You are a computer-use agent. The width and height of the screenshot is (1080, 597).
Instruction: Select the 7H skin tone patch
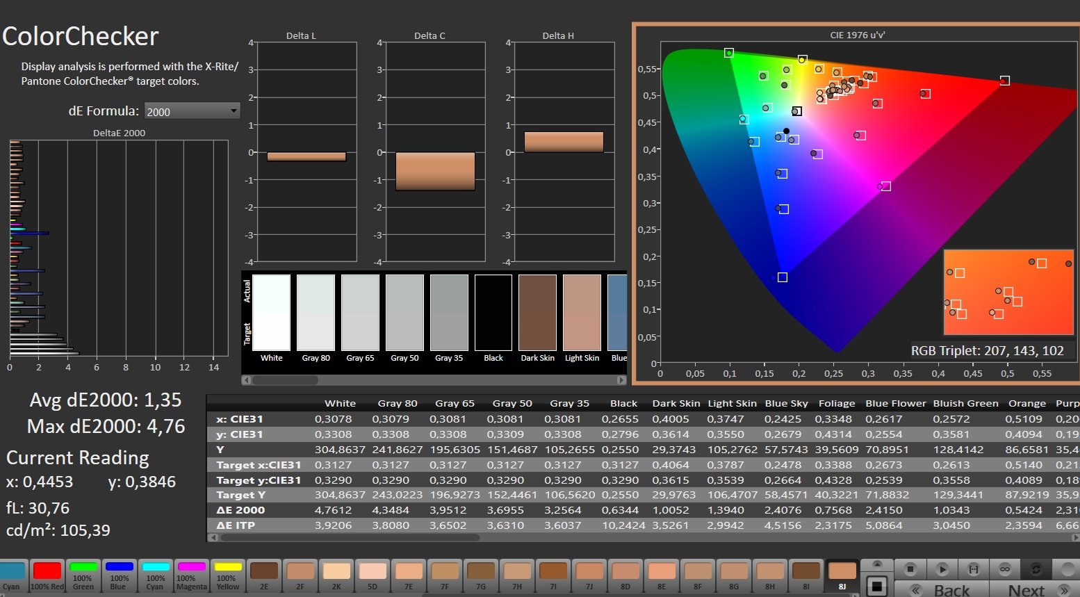[x=517, y=575]
